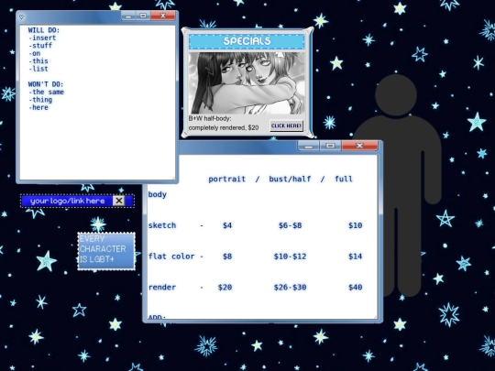Maximize the WILL DO list window

[143, 16]
